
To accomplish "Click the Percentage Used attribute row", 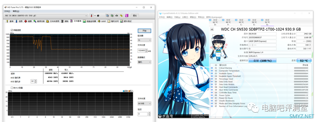I will pyautogui.click(x=260, y=79).
